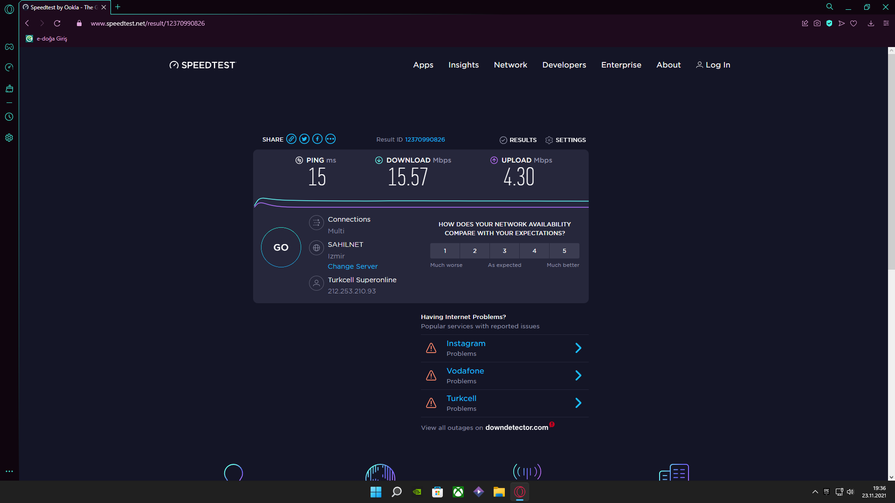Share result via Facebook icon

point(317,139)
